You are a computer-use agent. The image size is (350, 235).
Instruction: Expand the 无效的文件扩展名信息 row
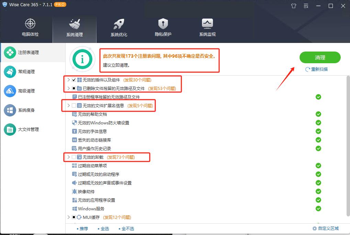coord(69,105)
